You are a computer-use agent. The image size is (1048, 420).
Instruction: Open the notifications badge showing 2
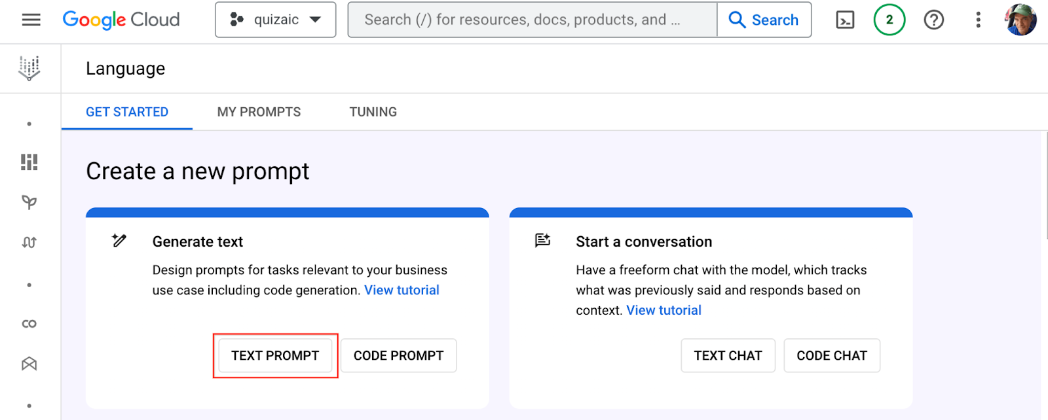(889, 20)
